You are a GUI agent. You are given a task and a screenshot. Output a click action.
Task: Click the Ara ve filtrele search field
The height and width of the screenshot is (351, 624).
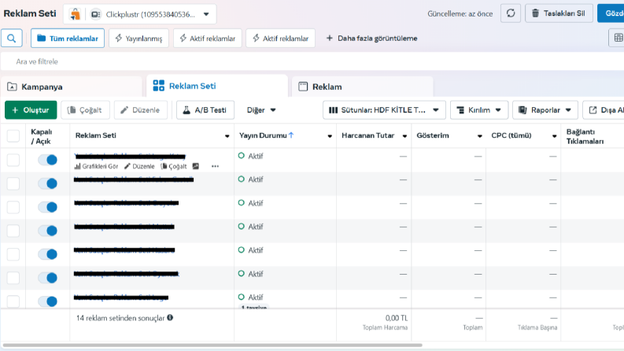tap(312, 61)
